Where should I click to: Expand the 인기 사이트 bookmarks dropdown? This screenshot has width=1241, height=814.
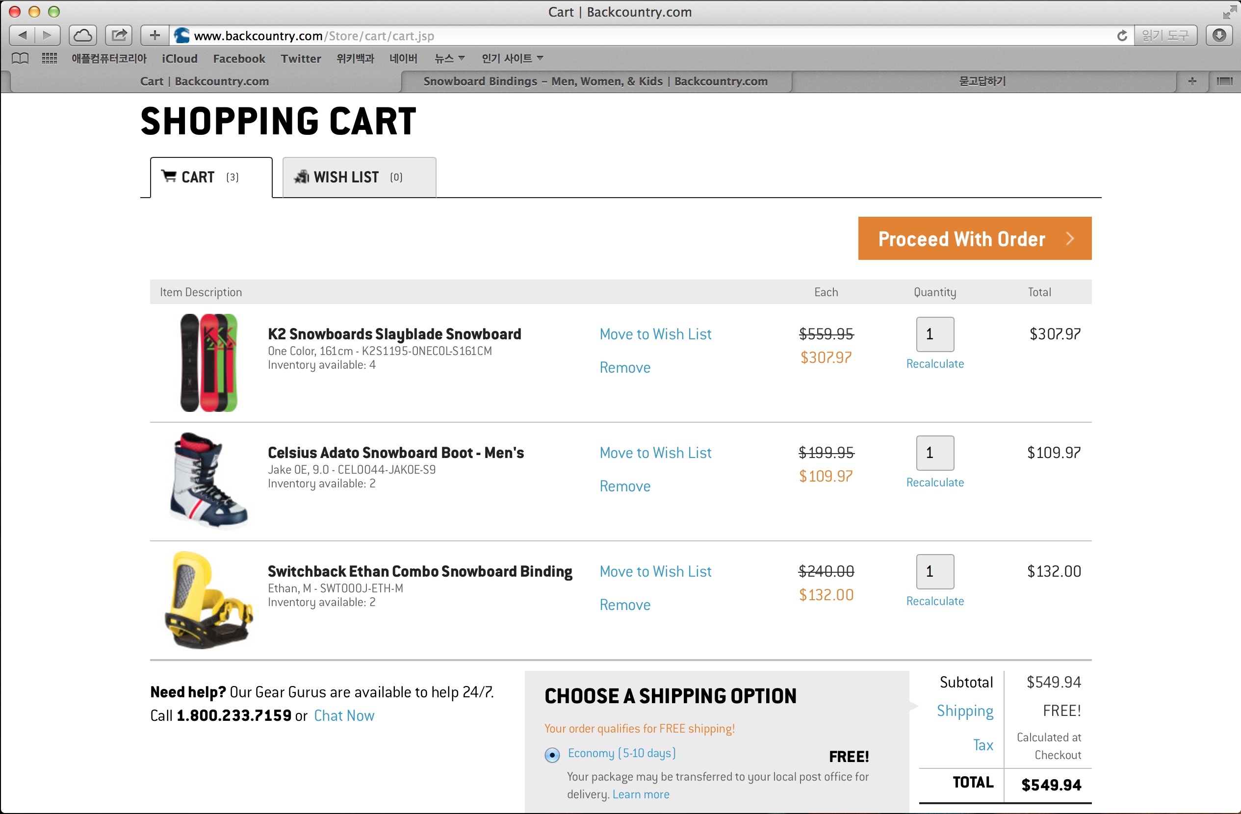click(512, 58)
